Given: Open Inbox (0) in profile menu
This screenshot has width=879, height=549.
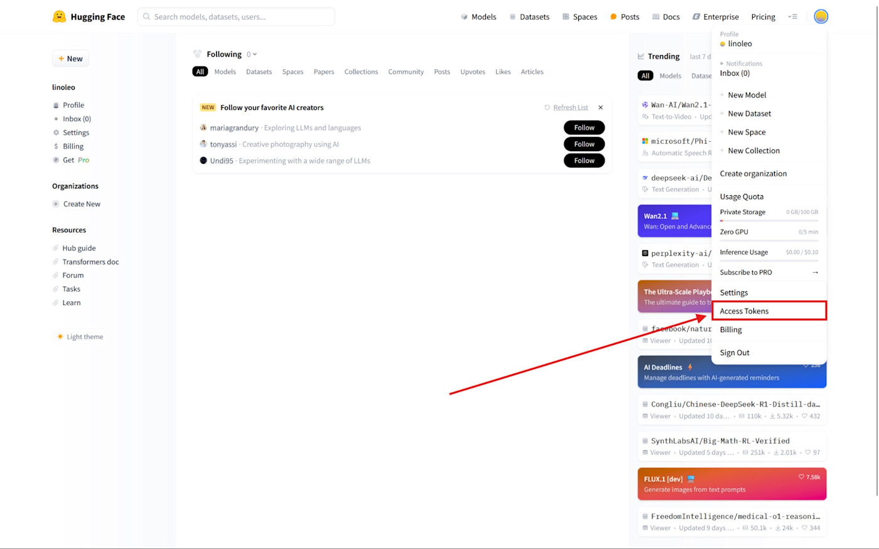Looking at the screenshot, I should tap(769, 69).
